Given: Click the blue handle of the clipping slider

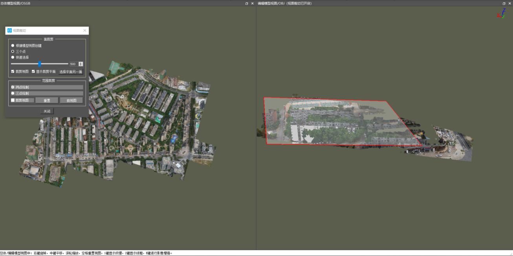Looking at the screenshot, I should click(x=40, y=63).
